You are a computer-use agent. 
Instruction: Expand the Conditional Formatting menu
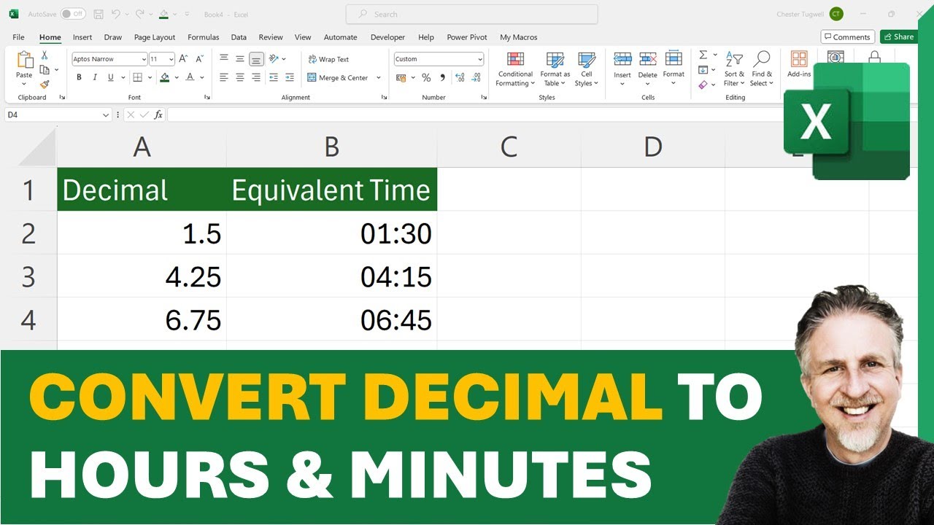pyautogui.click(x=516, y=69)
